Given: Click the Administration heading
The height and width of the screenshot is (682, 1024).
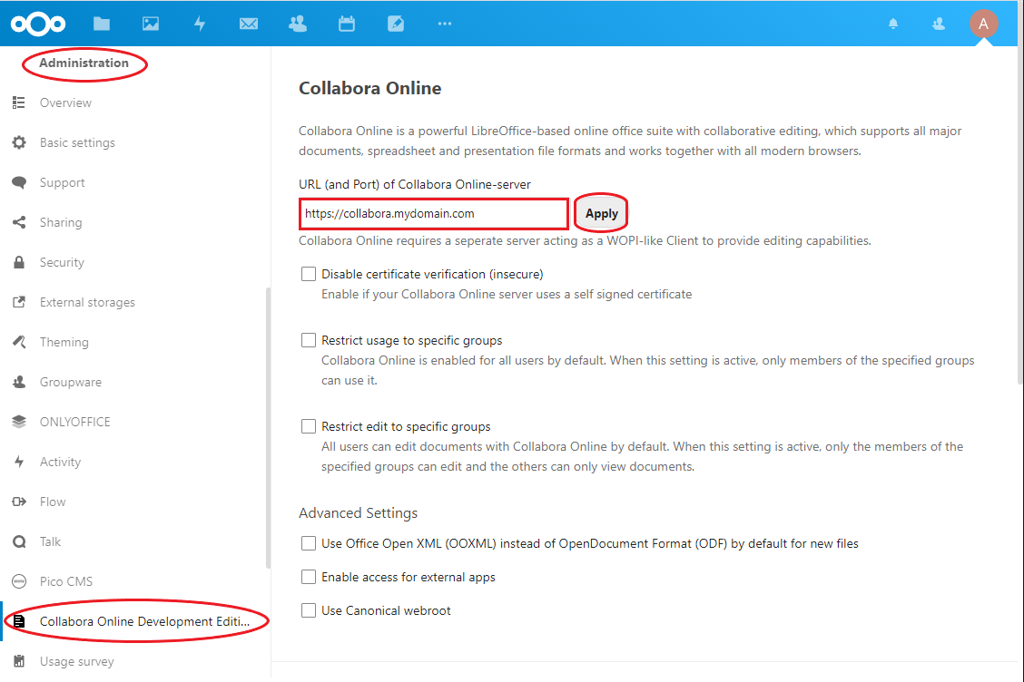Looking at the screenshot, I should (84, 63).
